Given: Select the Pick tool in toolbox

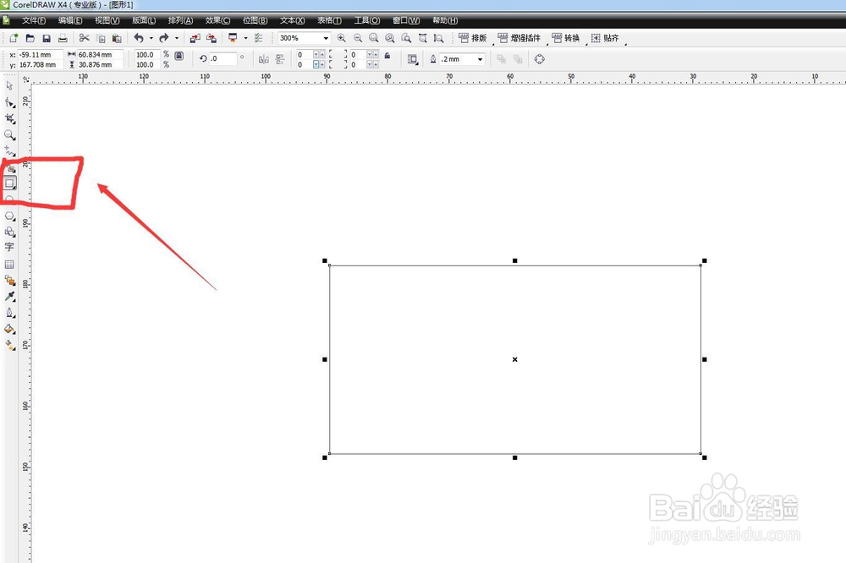Looking at the screenshot, I should click(x=9, y=85).
